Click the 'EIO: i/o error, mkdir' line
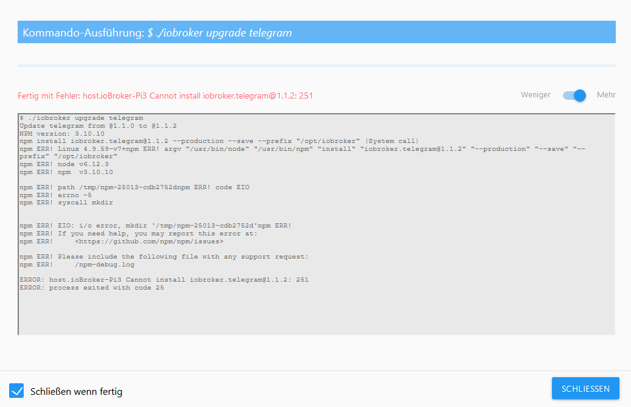 (156, 226)
